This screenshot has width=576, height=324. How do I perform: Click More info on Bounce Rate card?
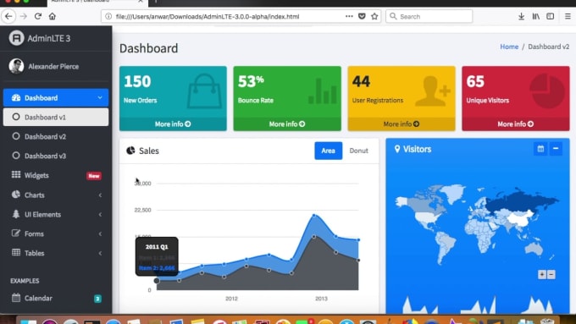(x=287, y=124)
